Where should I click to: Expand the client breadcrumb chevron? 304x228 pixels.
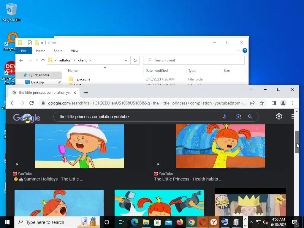90,60
